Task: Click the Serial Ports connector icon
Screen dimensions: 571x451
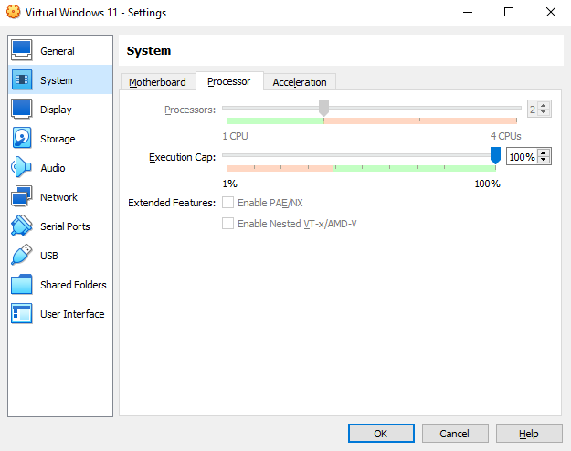Action: [x=22, y=225]
